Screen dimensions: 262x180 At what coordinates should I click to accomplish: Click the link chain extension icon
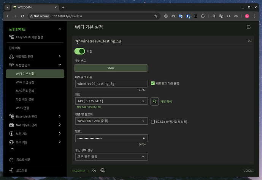pos(236,16)
